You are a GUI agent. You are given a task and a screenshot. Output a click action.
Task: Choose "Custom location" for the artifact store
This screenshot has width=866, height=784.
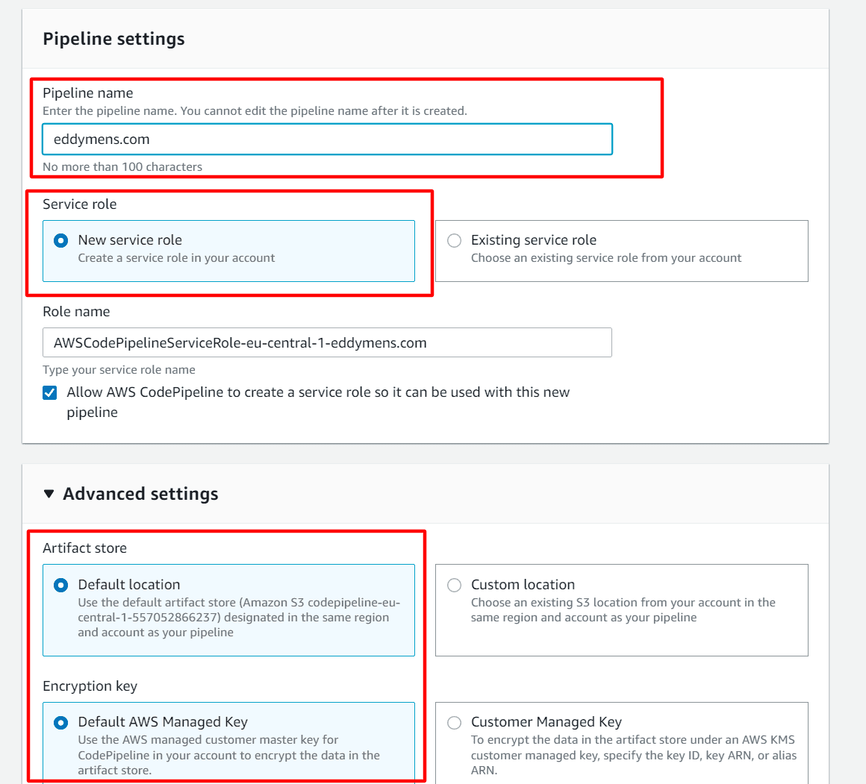pyautogui.click(x=454, y=585)
